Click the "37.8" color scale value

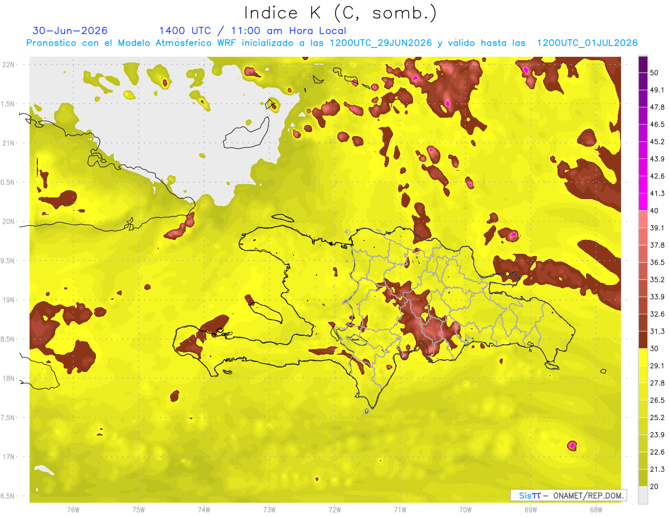(657, 245)
